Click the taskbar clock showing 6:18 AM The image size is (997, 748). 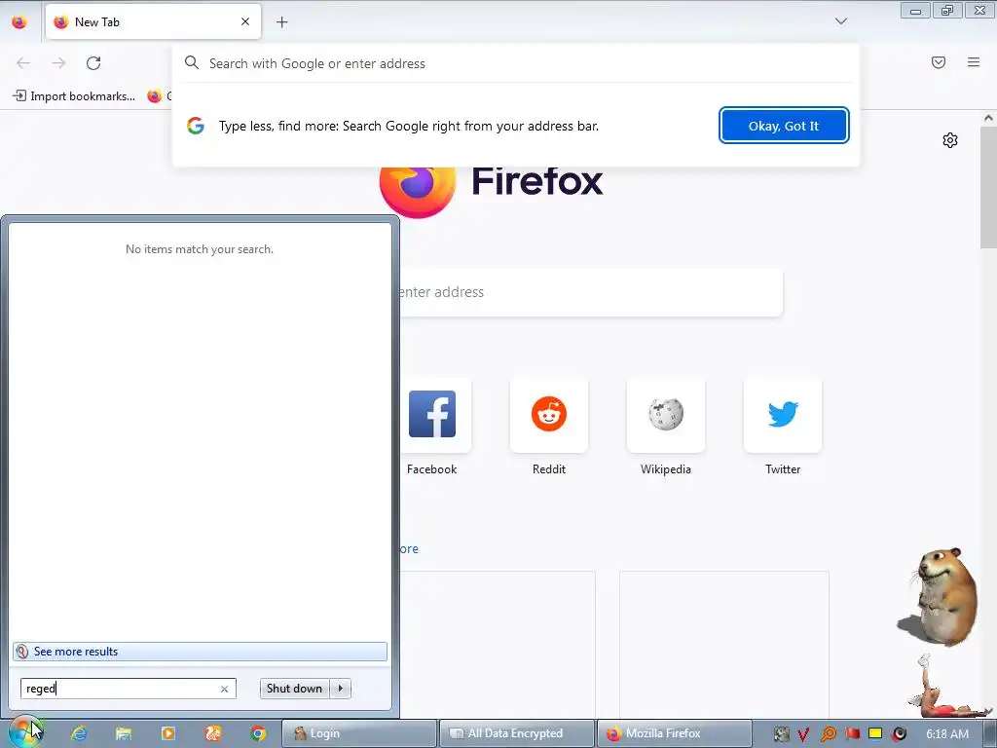(947, 734)
